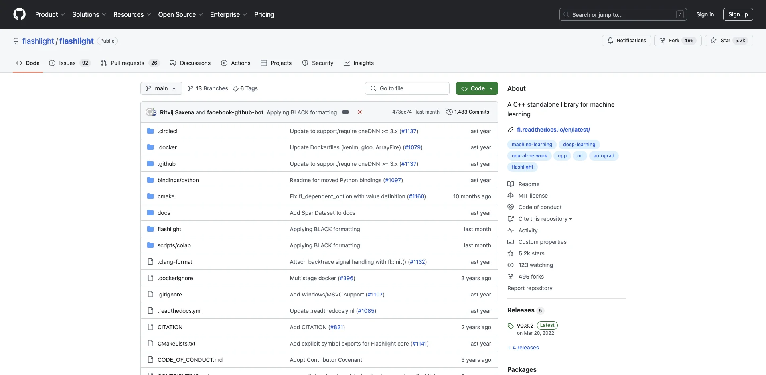Viewport: 766px width, 375px height.
Task: Click the autograd topic tag
Action: click(x=604, y=156)
